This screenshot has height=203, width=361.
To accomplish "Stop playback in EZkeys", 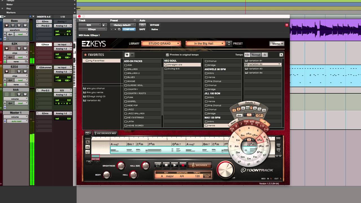I will tap(166, 165).
